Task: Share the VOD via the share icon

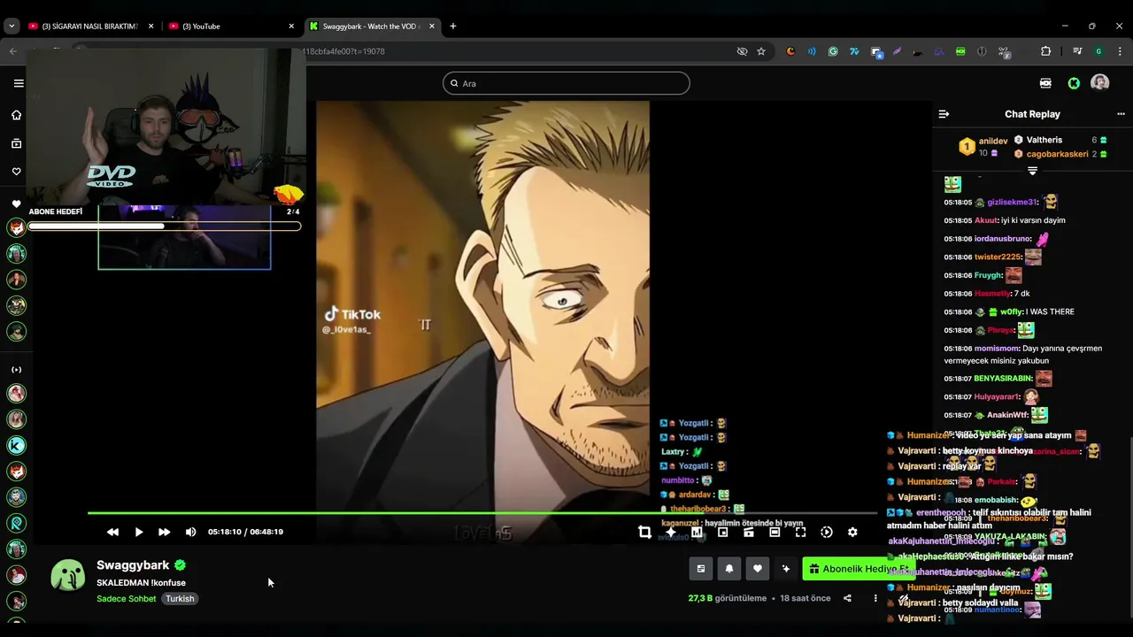Action: [x=847, y=598]
